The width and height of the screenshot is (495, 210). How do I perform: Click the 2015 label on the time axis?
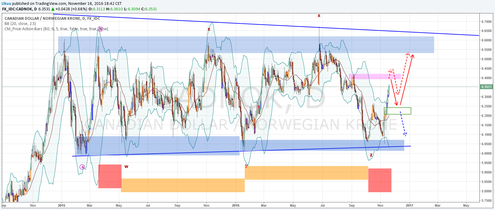click(x=62, y=205)
